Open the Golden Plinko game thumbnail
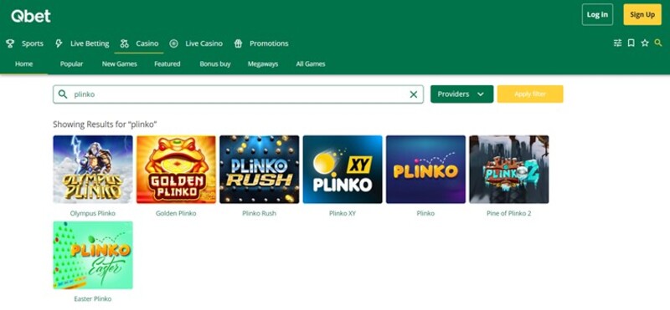Screen dimensions: 670x310 pyautogui.click(x=176, y=170)
